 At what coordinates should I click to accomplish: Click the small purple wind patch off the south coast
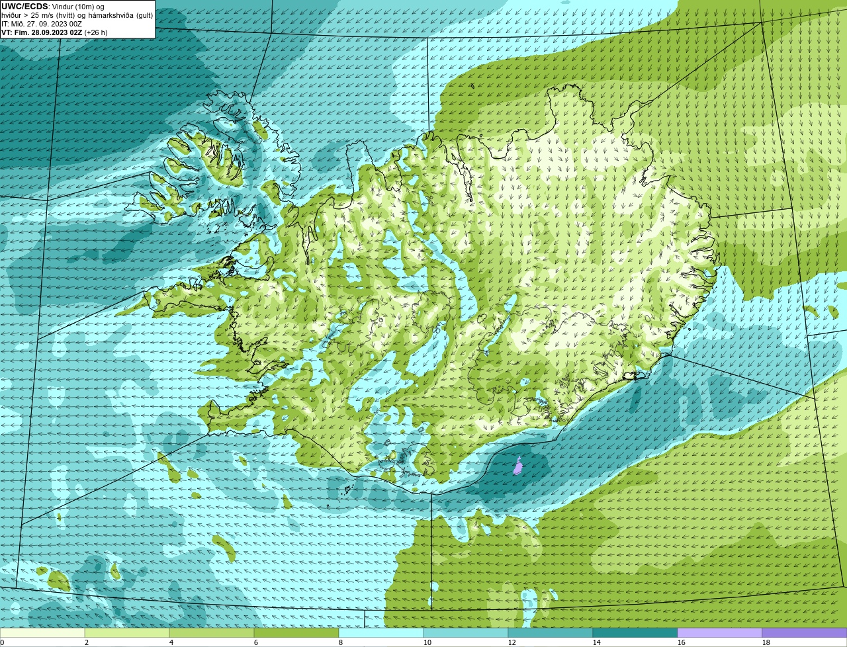pyautogui.click(x=517, y=466)
